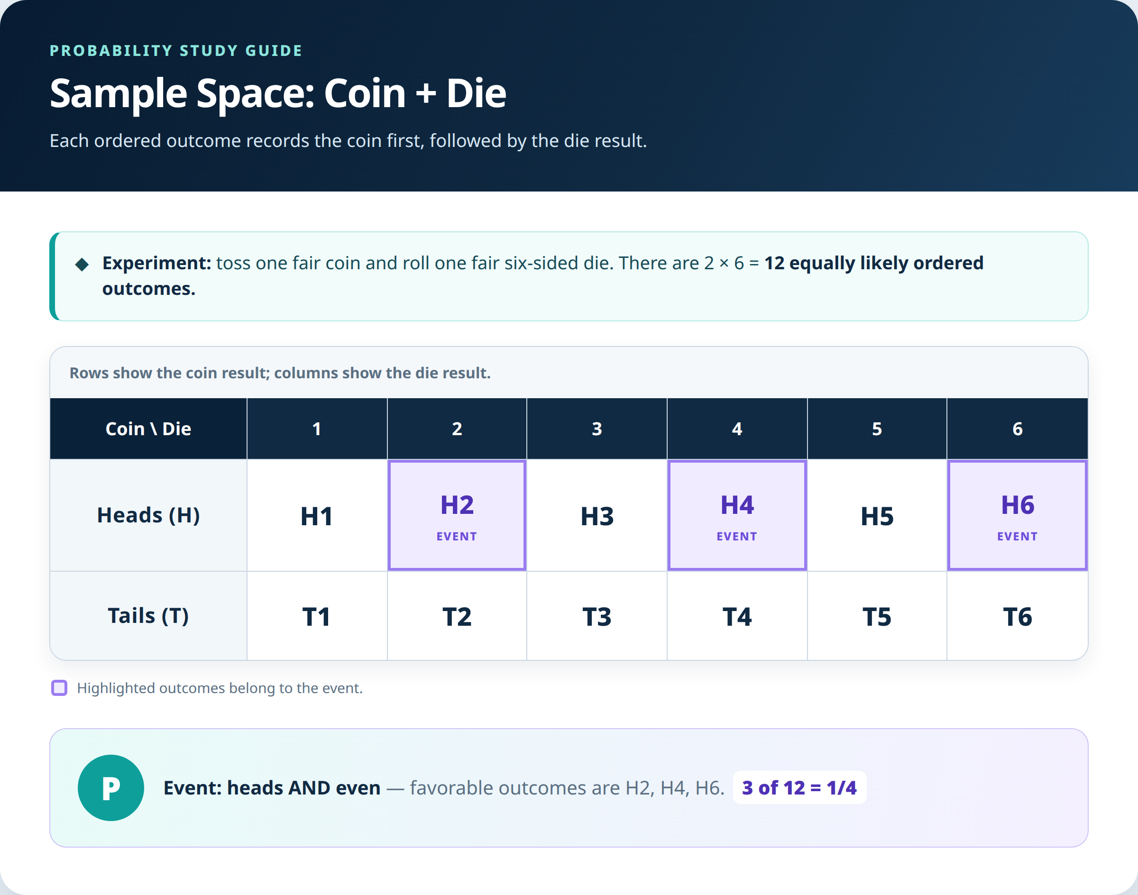
Task: Click column header 4
Action: 737,429
